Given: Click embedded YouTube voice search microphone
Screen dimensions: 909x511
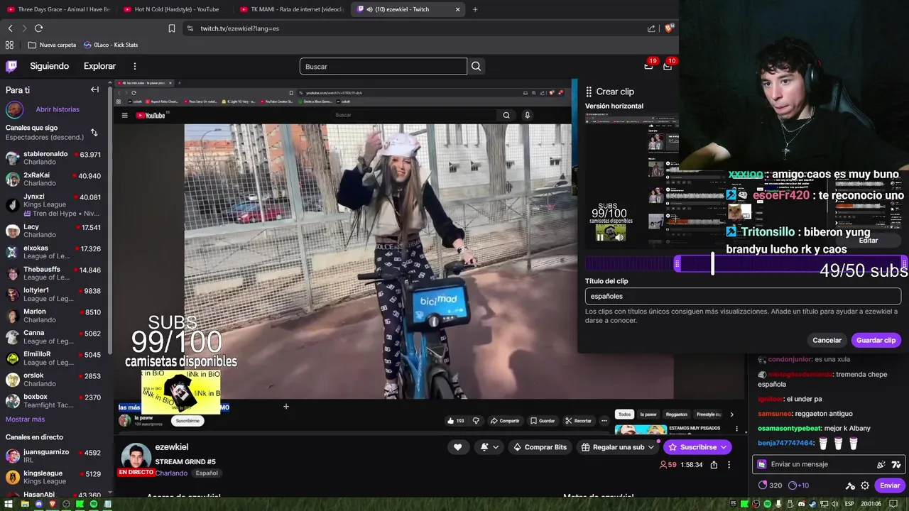Looking at the screenshot, I should [527, 115].
